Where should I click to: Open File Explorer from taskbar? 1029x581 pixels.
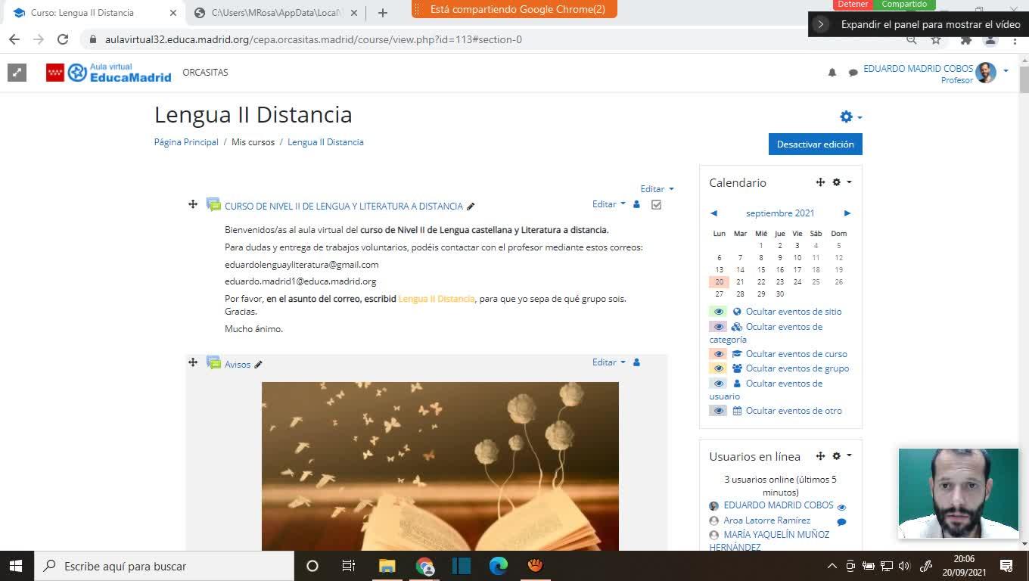[x=387, y=566]
